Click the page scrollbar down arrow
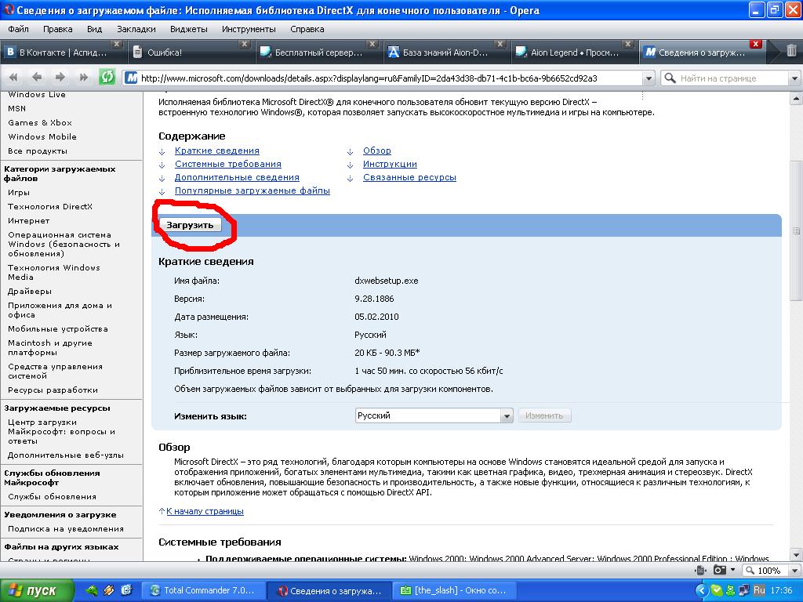 pyautogui.click(x=796, y=555)
